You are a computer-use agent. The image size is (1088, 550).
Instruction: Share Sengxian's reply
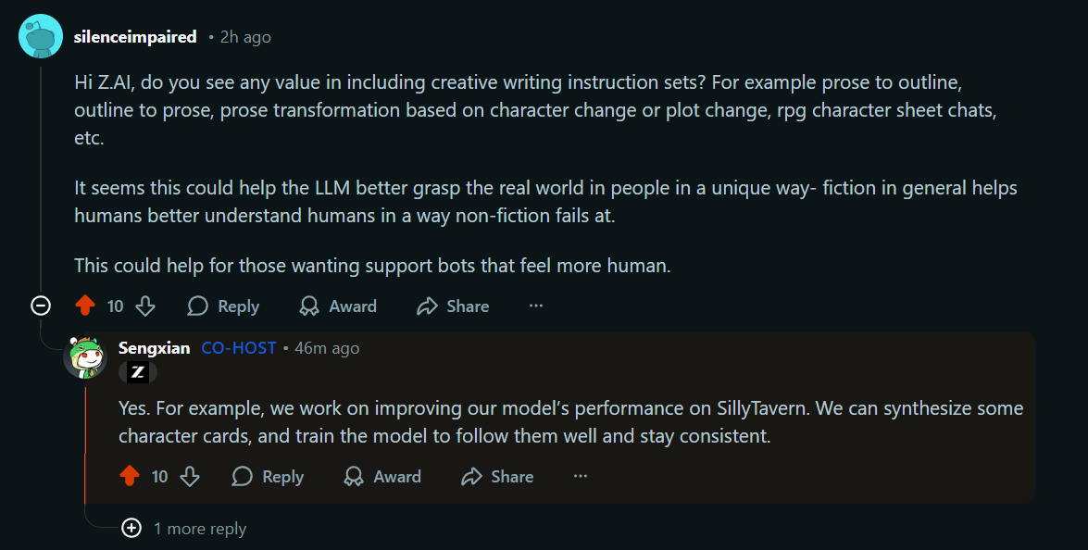coord(497,477)
